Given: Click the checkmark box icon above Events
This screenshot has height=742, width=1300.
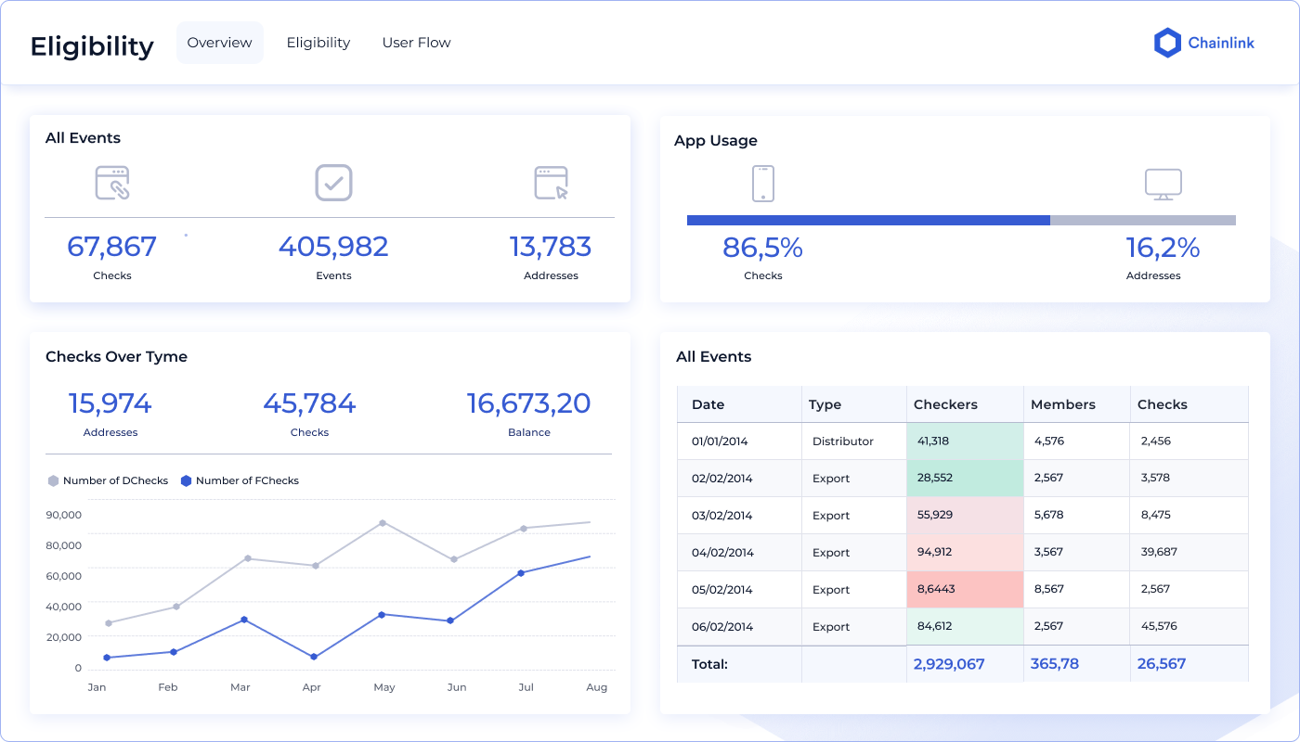Looking at the screenshot, I should (333, 183).
